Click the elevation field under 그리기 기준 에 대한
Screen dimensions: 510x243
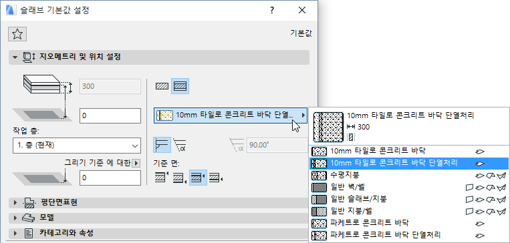[110, 178]
